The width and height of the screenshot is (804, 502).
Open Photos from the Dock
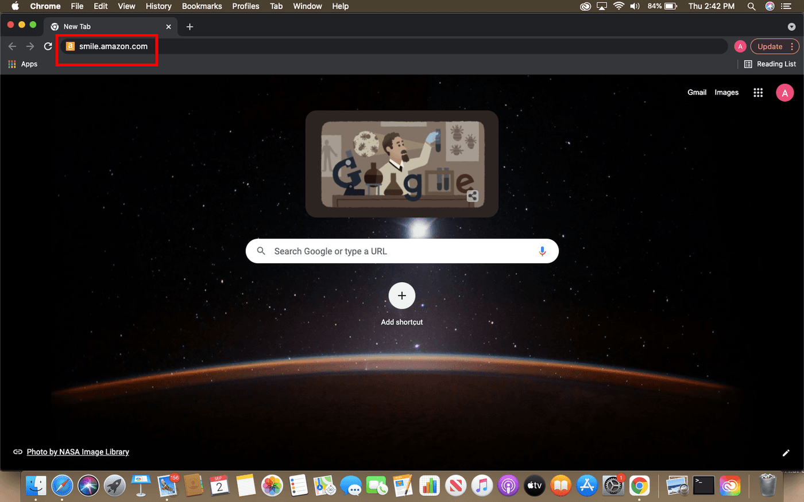pos(272,486)
